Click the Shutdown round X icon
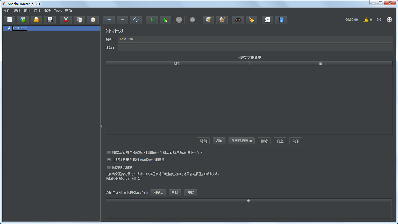This screenshot has width=398, height=224. coord(193,20)
